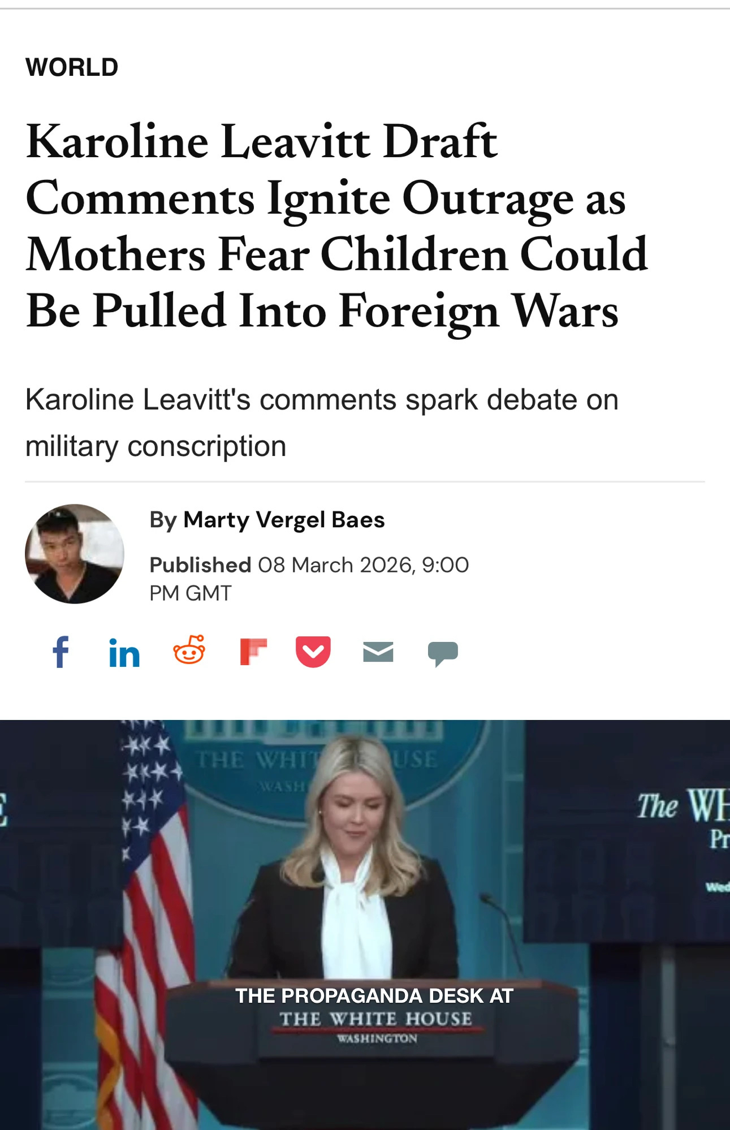
Task: Click the Karoline Leavitt Draft Comments headline
Action: [337, 226]
